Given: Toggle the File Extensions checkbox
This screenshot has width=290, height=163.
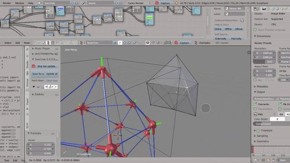Looking at the screenshot, I should 280,104.
